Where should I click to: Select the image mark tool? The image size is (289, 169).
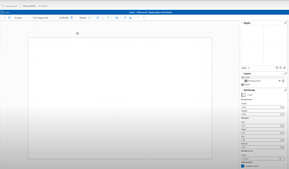[117, 18]
